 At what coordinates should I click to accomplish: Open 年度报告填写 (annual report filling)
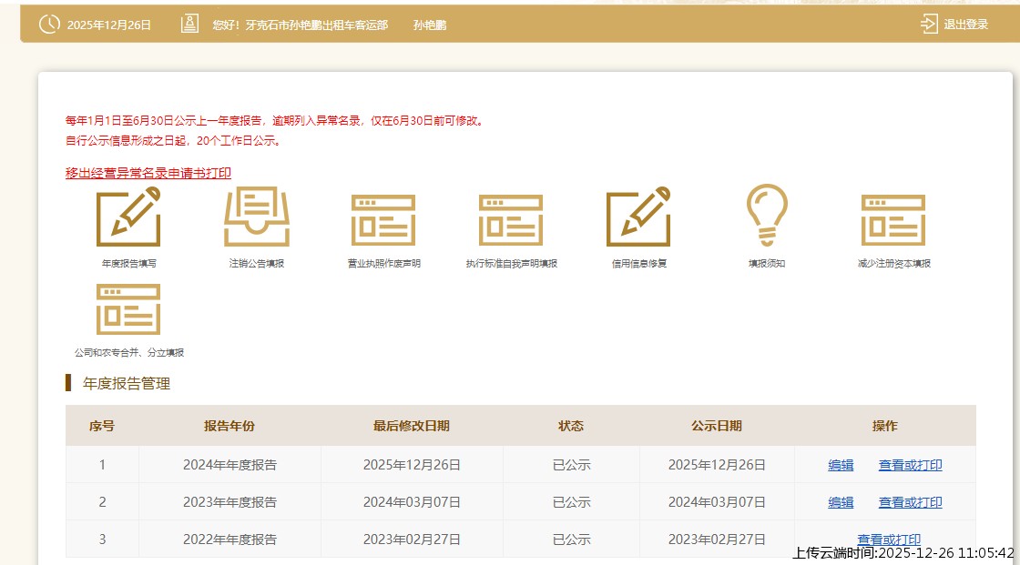tap(129, 217)
